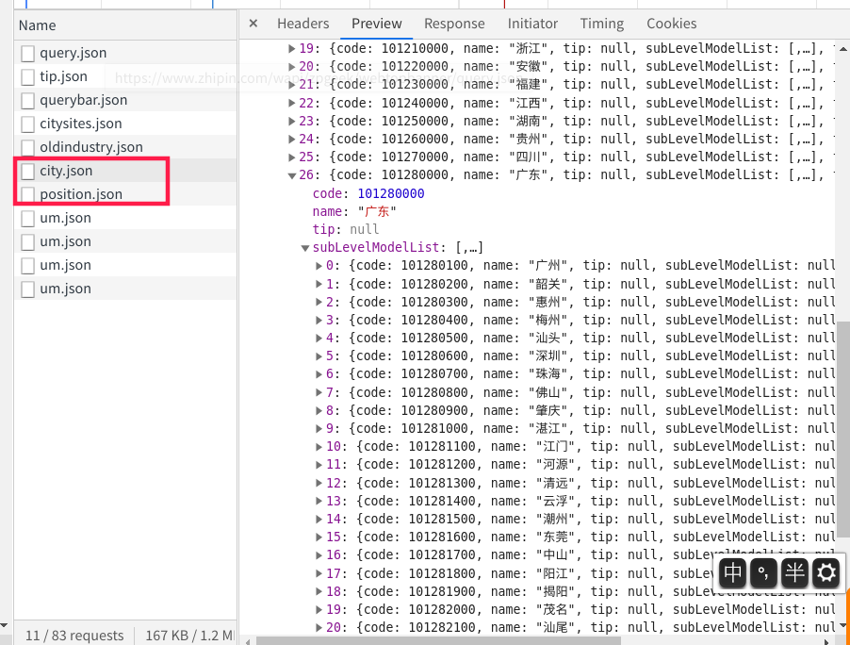The height and width of the screenshot is (645, 850).
Task: Expand item 20 named 安徽
Action: point(291,66)
